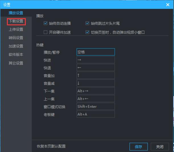Toggle 始终自动连播 checkbox

46,23
